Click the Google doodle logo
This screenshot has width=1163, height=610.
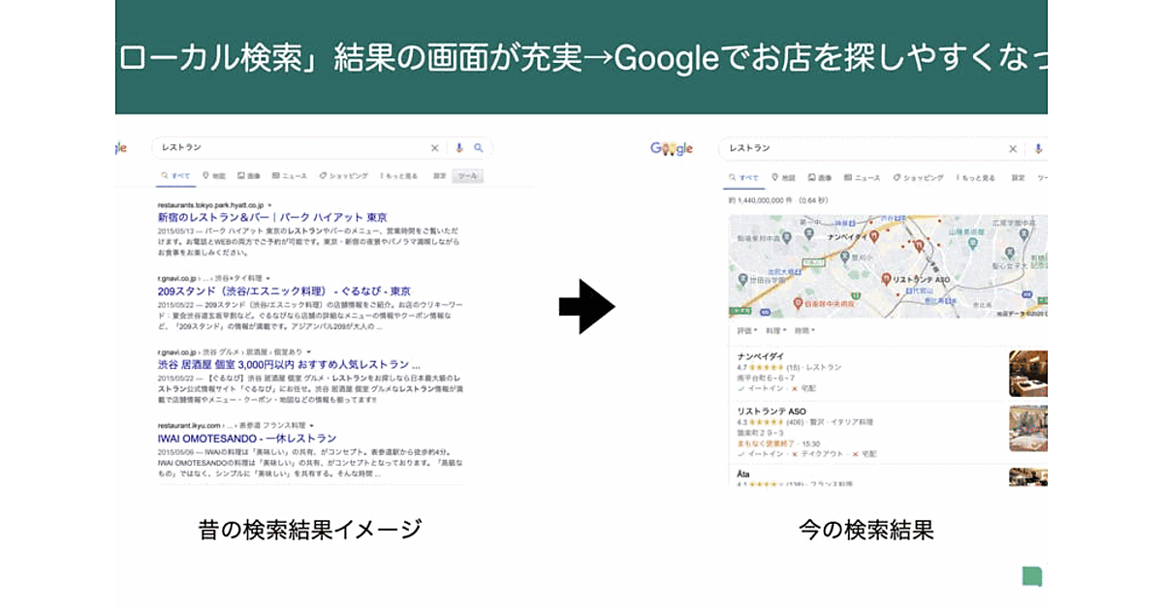(672, 148)
